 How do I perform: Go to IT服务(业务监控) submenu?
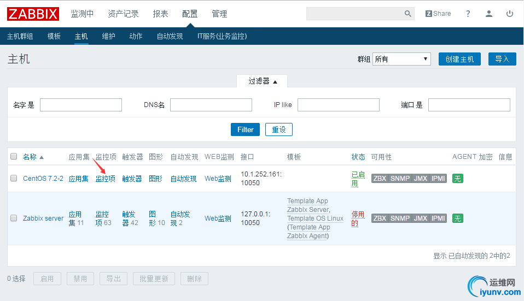tap(222, 36)
